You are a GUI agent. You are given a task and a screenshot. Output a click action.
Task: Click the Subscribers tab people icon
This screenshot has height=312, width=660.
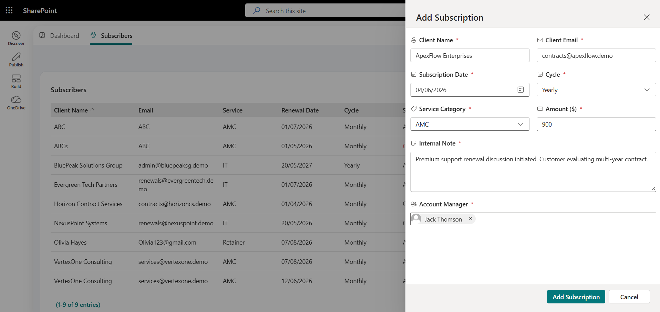93,35
